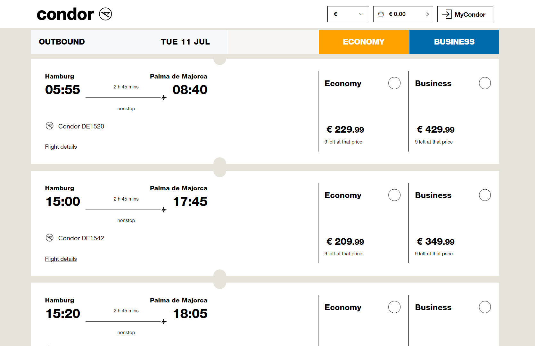This screenshot has height=346, width=535.
Task: Select Economy fare at € 229.99
Action: (x=394, y=83)
